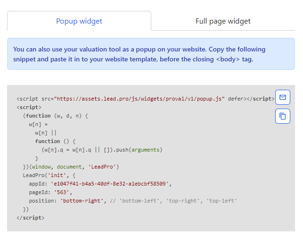
Task: Click the pageId value '563'
Action: click(x=64, y=192)
